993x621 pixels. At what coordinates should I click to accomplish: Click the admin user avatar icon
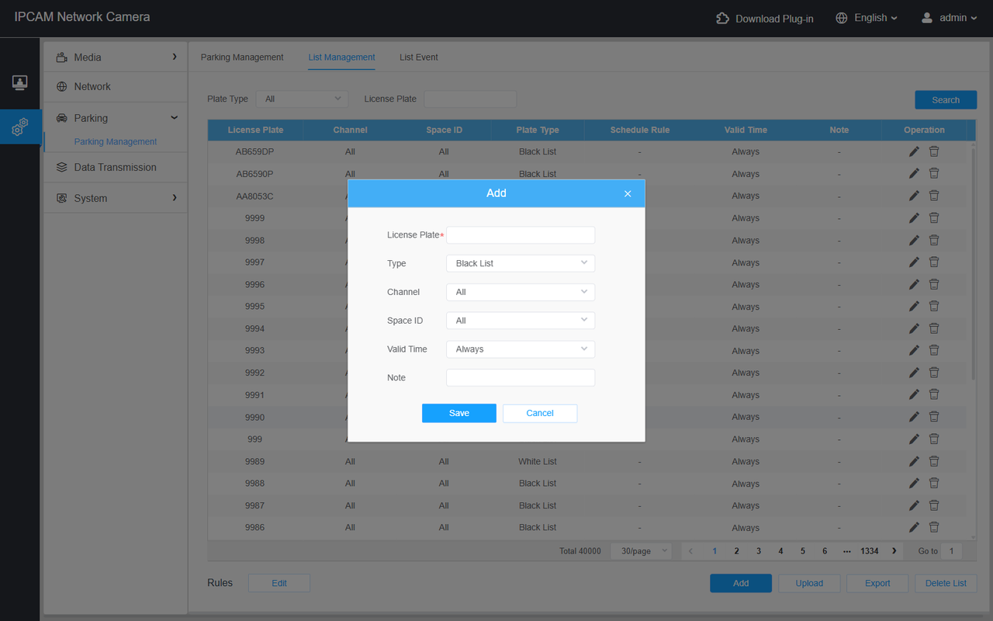pos(927,18)
